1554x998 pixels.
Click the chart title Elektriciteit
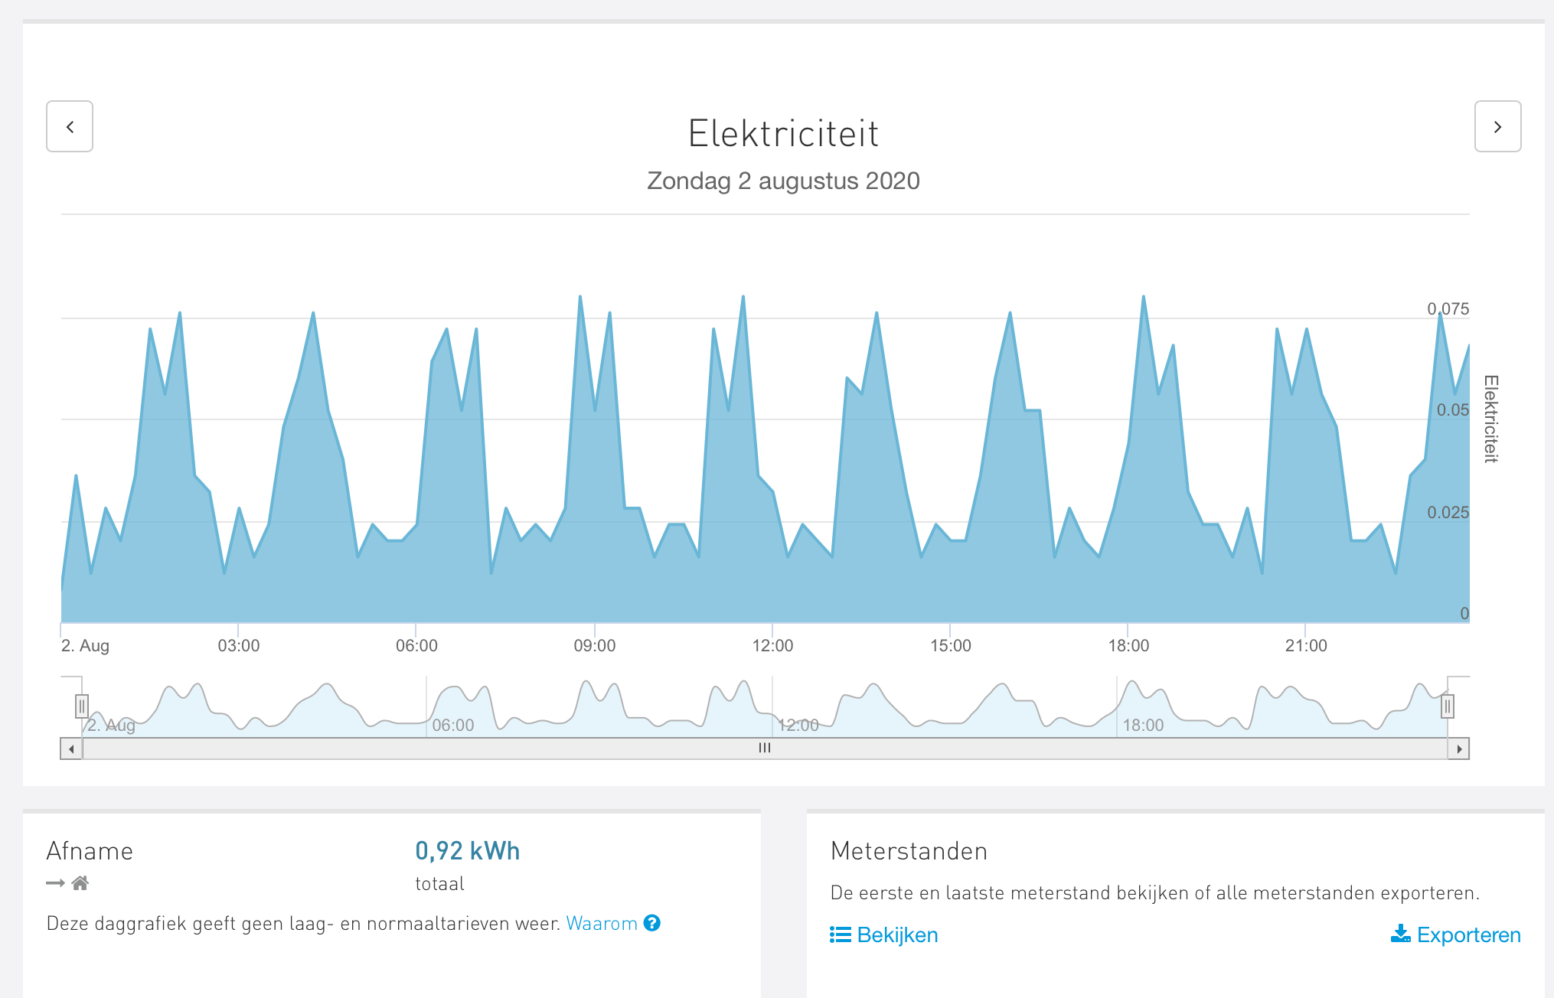coord(783,133)
